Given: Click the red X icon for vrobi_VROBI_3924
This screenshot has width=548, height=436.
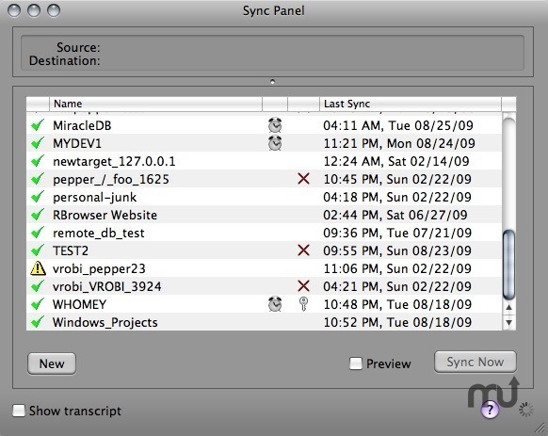Looking at the screenshot, I should [303, 286].
